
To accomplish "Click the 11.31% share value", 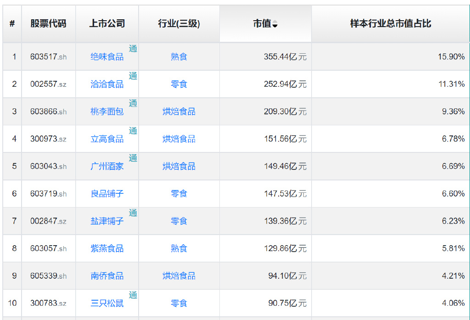I will pos(452,84).
